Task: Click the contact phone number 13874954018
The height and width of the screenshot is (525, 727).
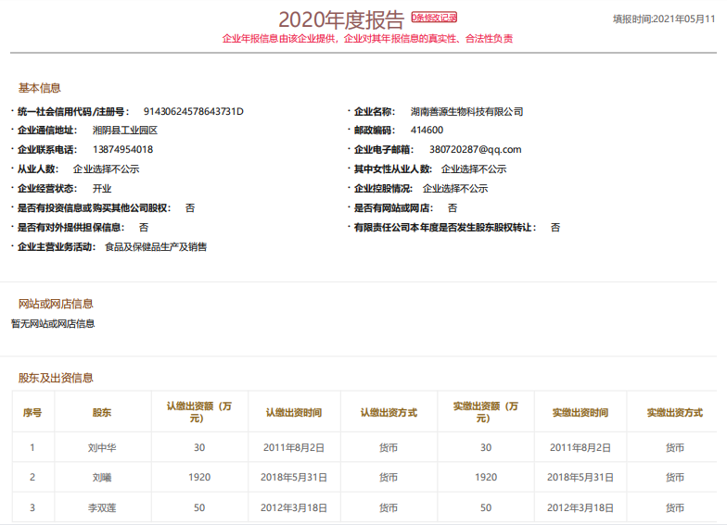Action: [123, 149]
